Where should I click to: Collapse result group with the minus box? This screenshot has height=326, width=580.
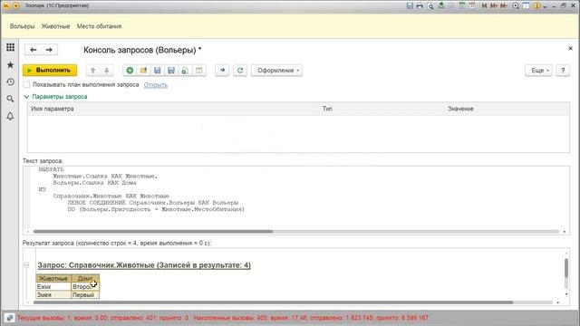26,265
